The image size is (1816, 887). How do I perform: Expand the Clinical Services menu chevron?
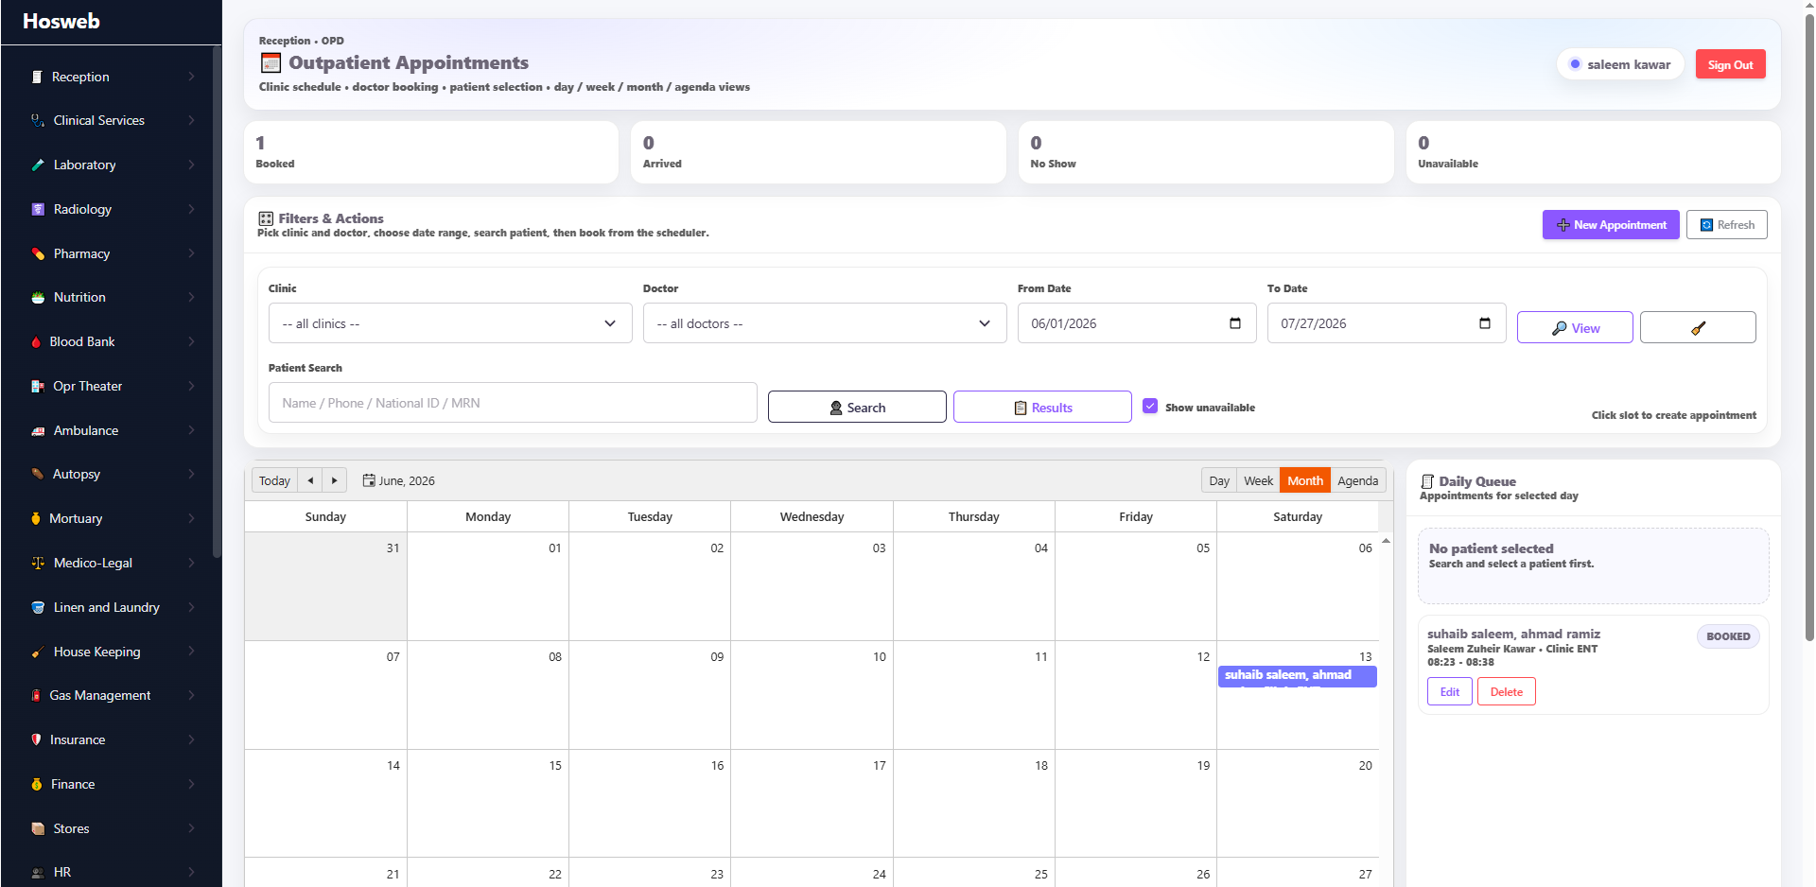(191, 120)
